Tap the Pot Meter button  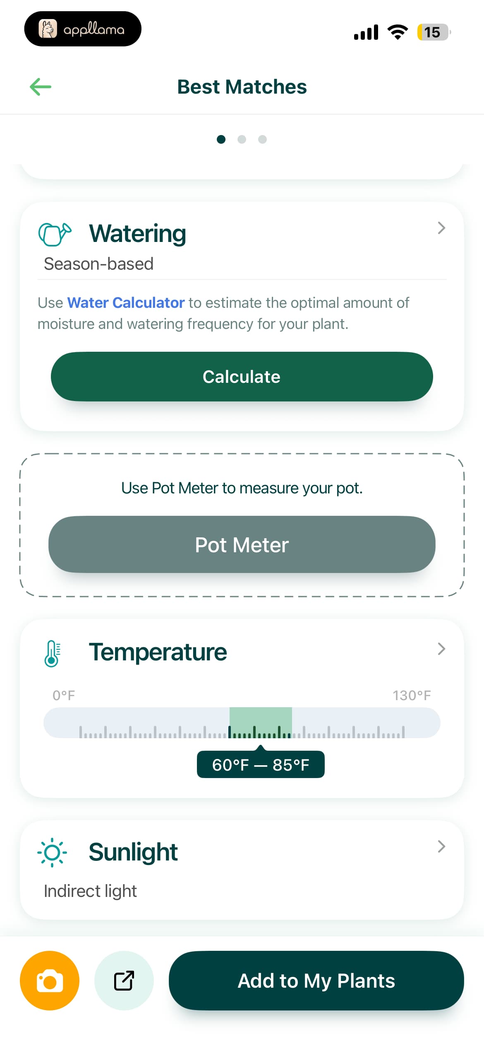(242, 544)
